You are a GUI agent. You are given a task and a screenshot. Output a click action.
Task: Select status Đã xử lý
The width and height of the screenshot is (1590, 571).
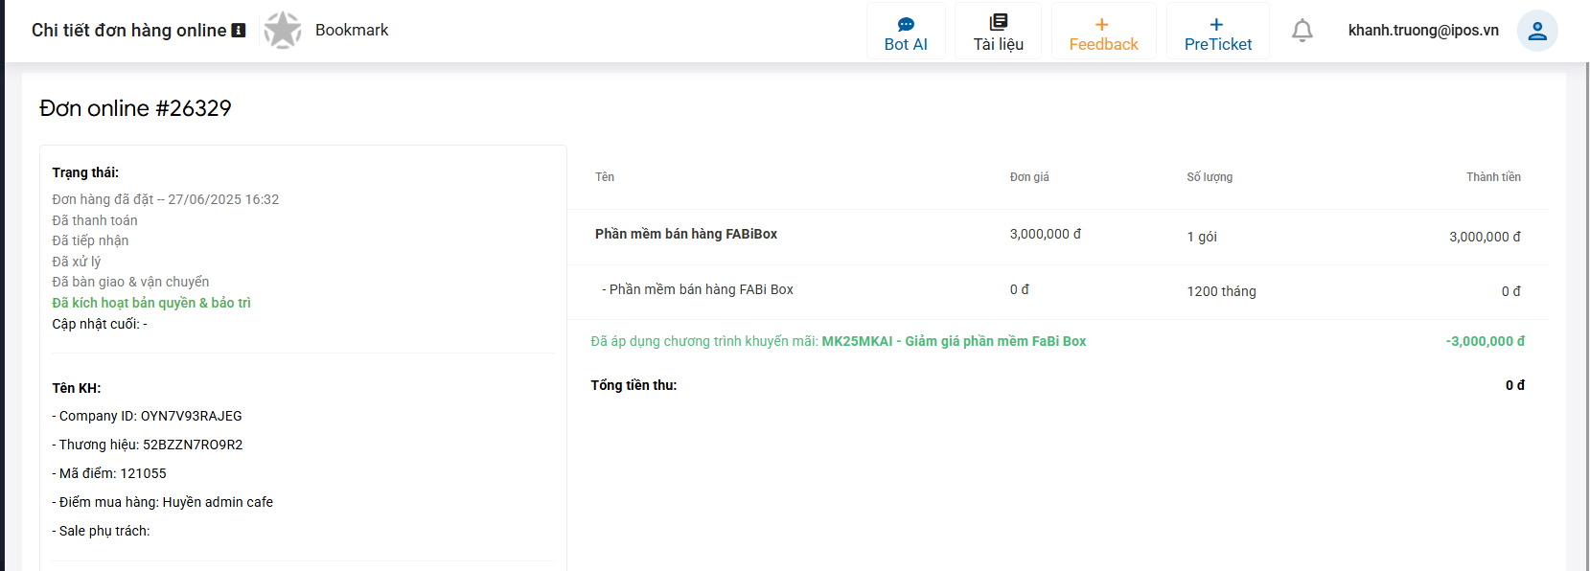point(77,262)
